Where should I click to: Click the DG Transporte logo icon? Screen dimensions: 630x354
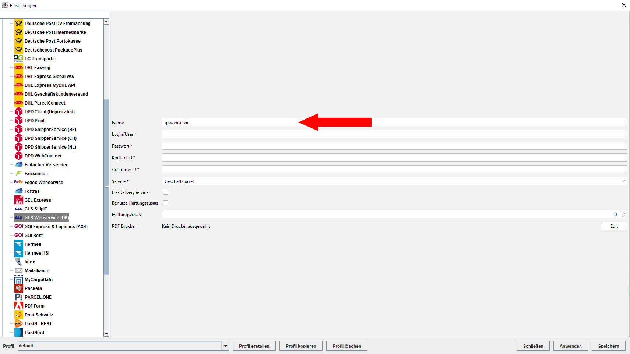(x=19, y=59)
